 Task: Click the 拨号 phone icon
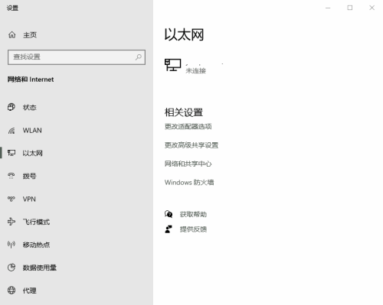click(x=11, y=176)
